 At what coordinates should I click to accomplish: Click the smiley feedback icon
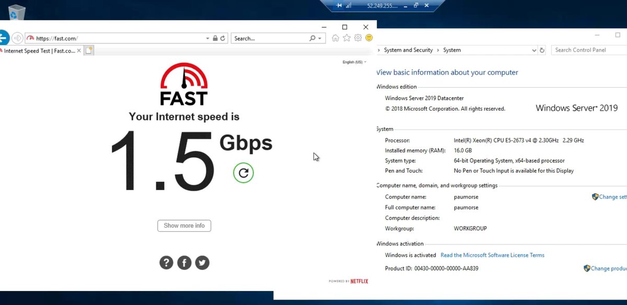(x=369, y=38)
